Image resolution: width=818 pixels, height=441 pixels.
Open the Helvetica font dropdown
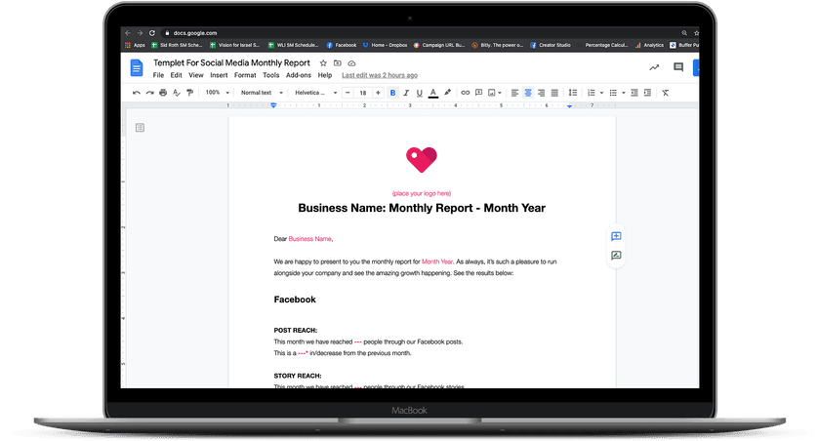tap(316, 93)
